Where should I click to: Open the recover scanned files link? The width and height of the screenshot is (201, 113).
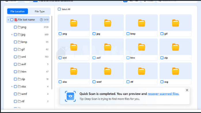coord(164,94)
